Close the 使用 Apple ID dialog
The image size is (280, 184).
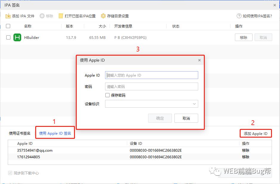pyautogui.click(x=199, y=60)
